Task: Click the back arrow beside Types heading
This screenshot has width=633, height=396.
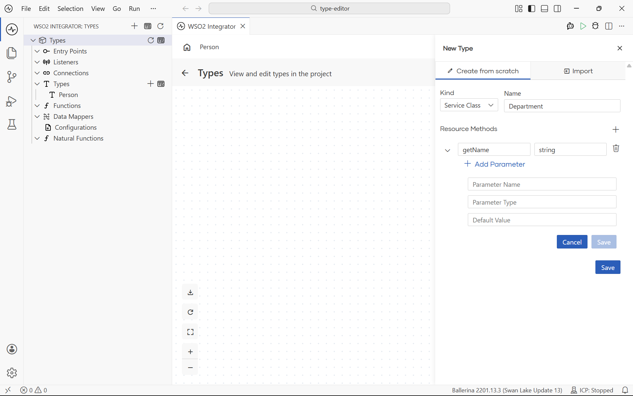Action: tap(185, 73)
